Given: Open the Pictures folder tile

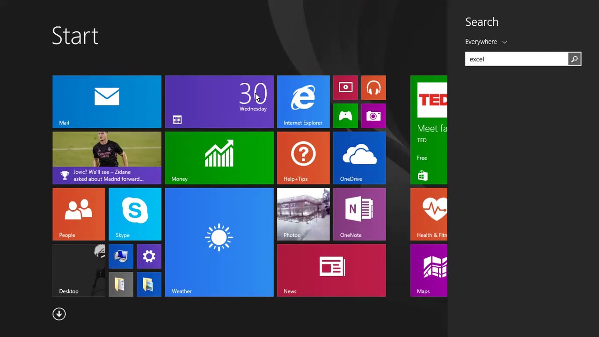Looking at the screenshot, I should 149,284.
